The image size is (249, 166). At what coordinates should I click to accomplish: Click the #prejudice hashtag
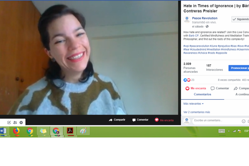[224, 46]
